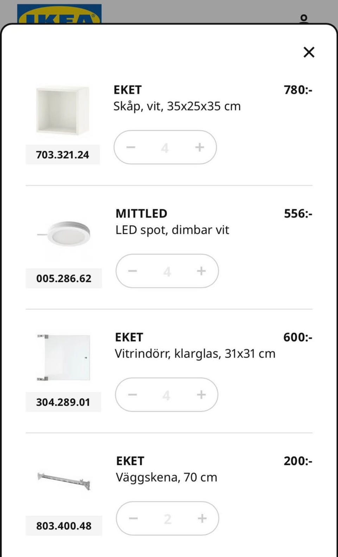This screenshot has width=338, height=557.
Task: Click article number 703.321.24
Action: 63,154
